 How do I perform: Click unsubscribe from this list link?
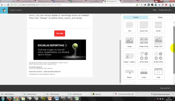click(x=35, y=71)
